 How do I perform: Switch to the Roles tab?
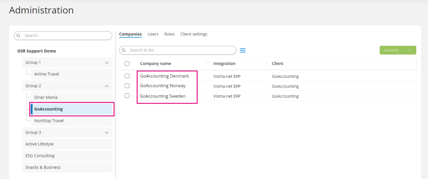click(x=170, y=34)
